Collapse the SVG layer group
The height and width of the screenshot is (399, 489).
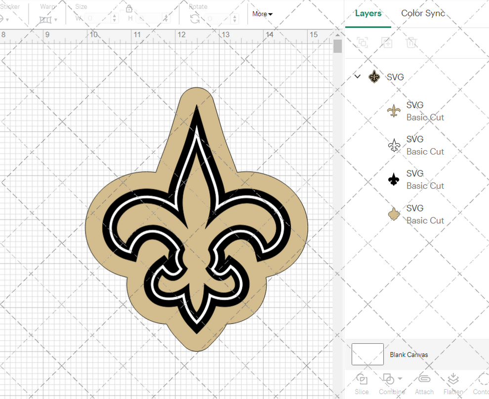[x=357, y=77]
